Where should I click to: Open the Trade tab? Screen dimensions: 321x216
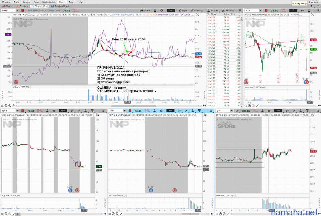16,2
